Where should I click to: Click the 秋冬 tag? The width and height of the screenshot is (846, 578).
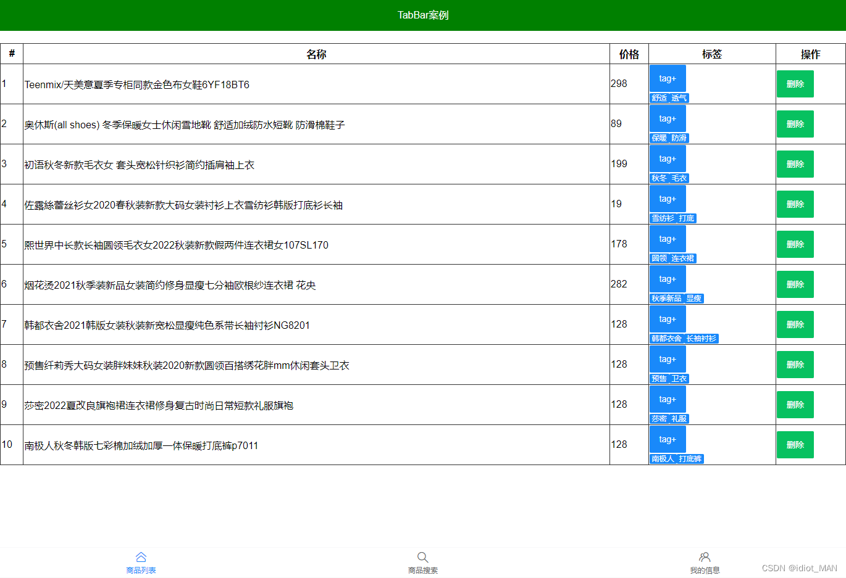(x=660, y=178)
